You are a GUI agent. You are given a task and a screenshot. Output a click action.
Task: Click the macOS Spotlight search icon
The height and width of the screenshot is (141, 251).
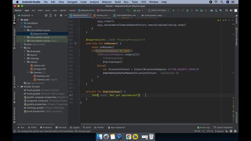click(222, 2)
